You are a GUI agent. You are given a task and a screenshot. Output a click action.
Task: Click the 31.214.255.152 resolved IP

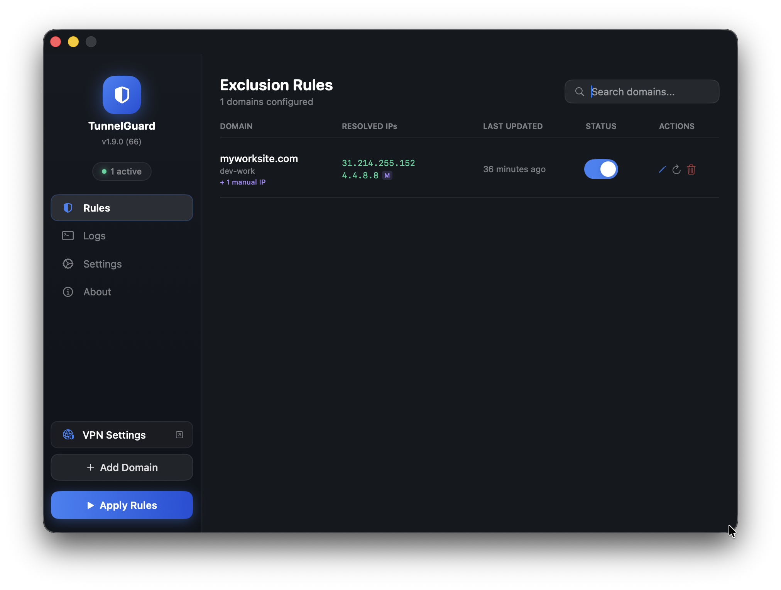point(378,163)
